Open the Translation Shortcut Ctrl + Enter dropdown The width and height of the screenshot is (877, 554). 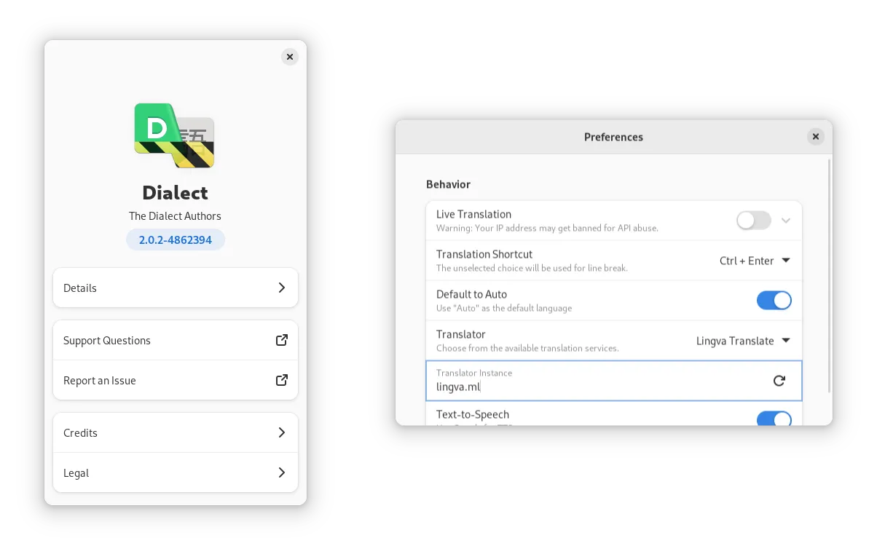tap(755, 261)
